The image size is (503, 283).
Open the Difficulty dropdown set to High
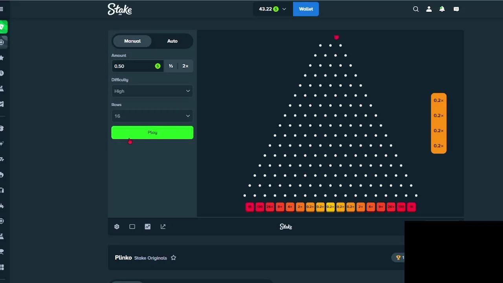coord(152,91)
